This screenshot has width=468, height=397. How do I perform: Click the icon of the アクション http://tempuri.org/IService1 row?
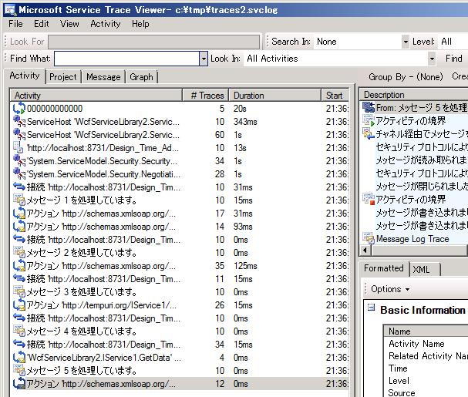(x=19, y=304)
